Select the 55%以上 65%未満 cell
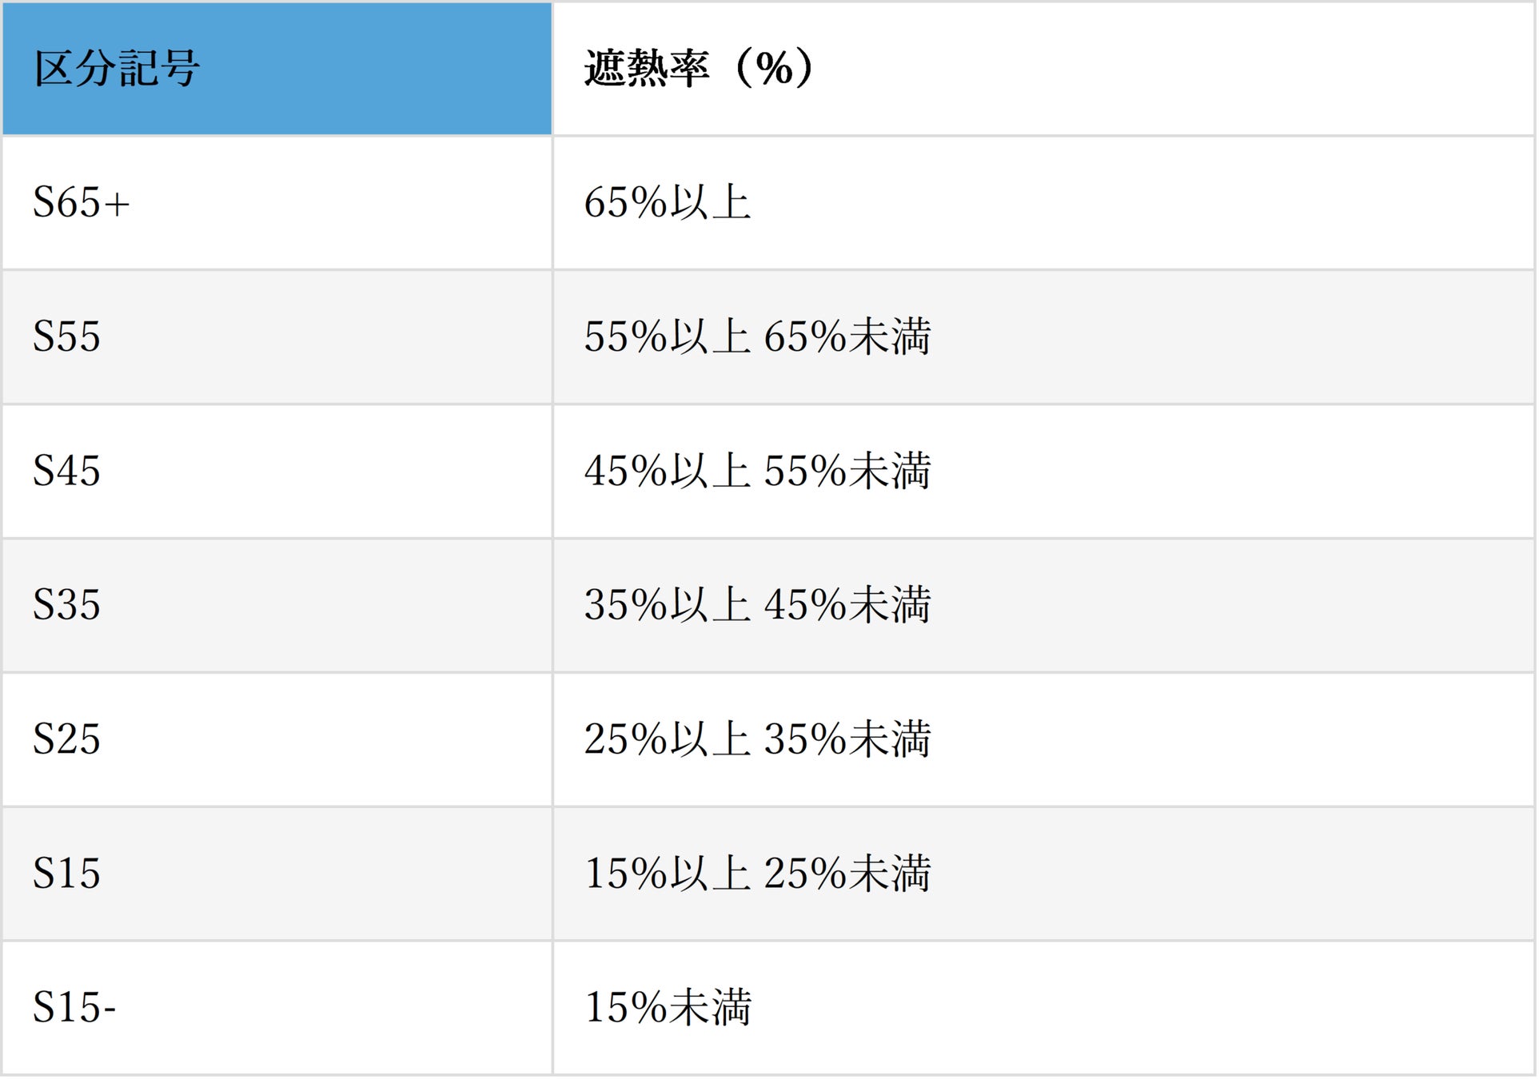1539x1079 pixels. tap(1044, 337)
